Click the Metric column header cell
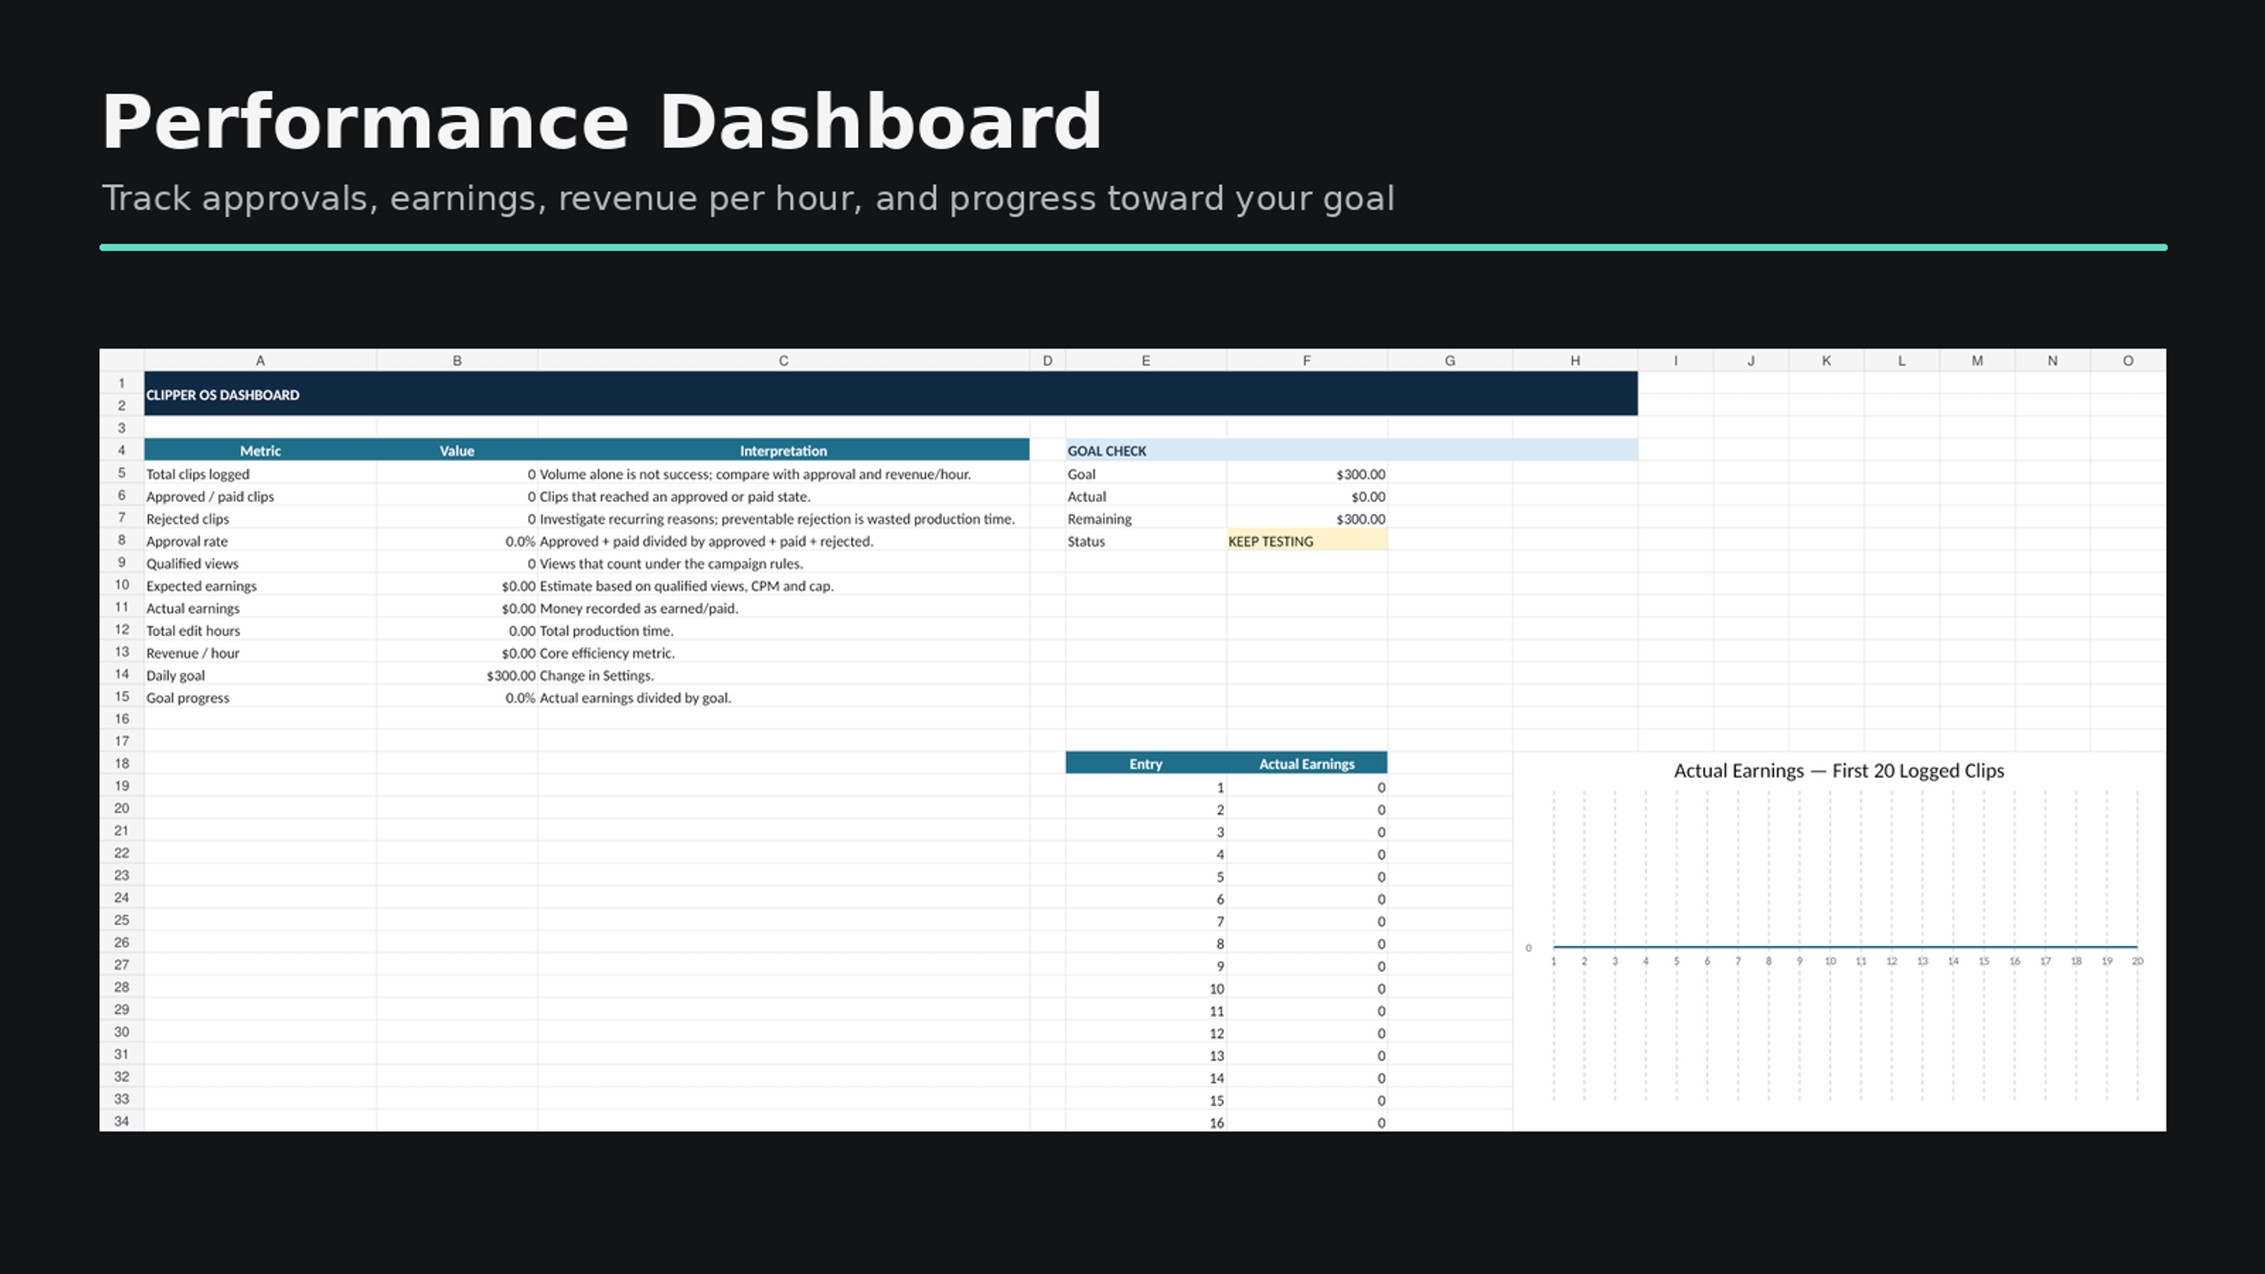 [260, 450]
